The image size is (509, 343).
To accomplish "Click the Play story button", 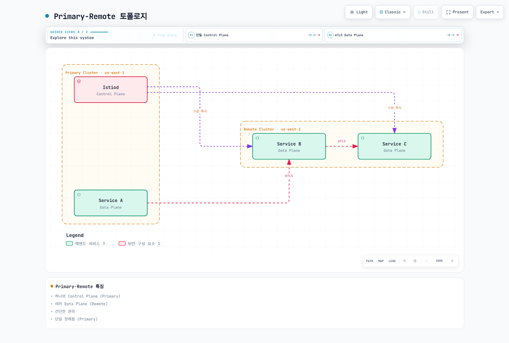I will 165,35.
